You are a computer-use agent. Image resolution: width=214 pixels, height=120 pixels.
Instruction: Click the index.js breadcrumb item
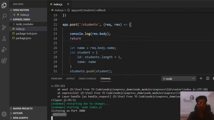[59, 10]
